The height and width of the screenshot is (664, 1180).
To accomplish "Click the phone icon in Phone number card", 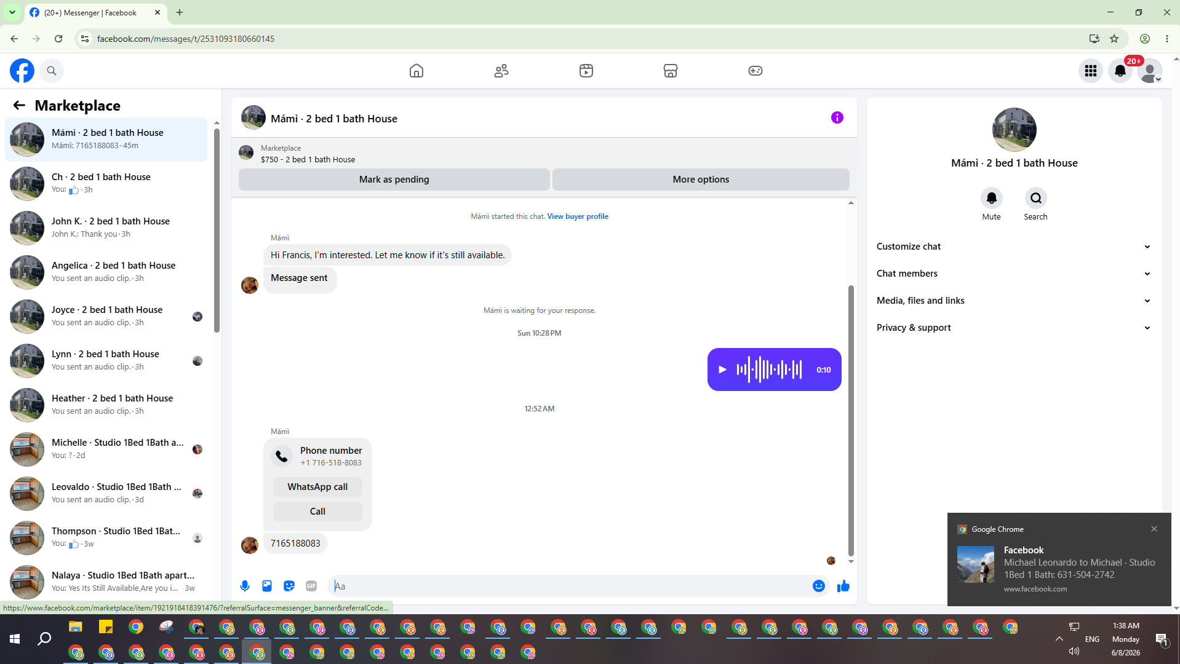I will [282, 456].
